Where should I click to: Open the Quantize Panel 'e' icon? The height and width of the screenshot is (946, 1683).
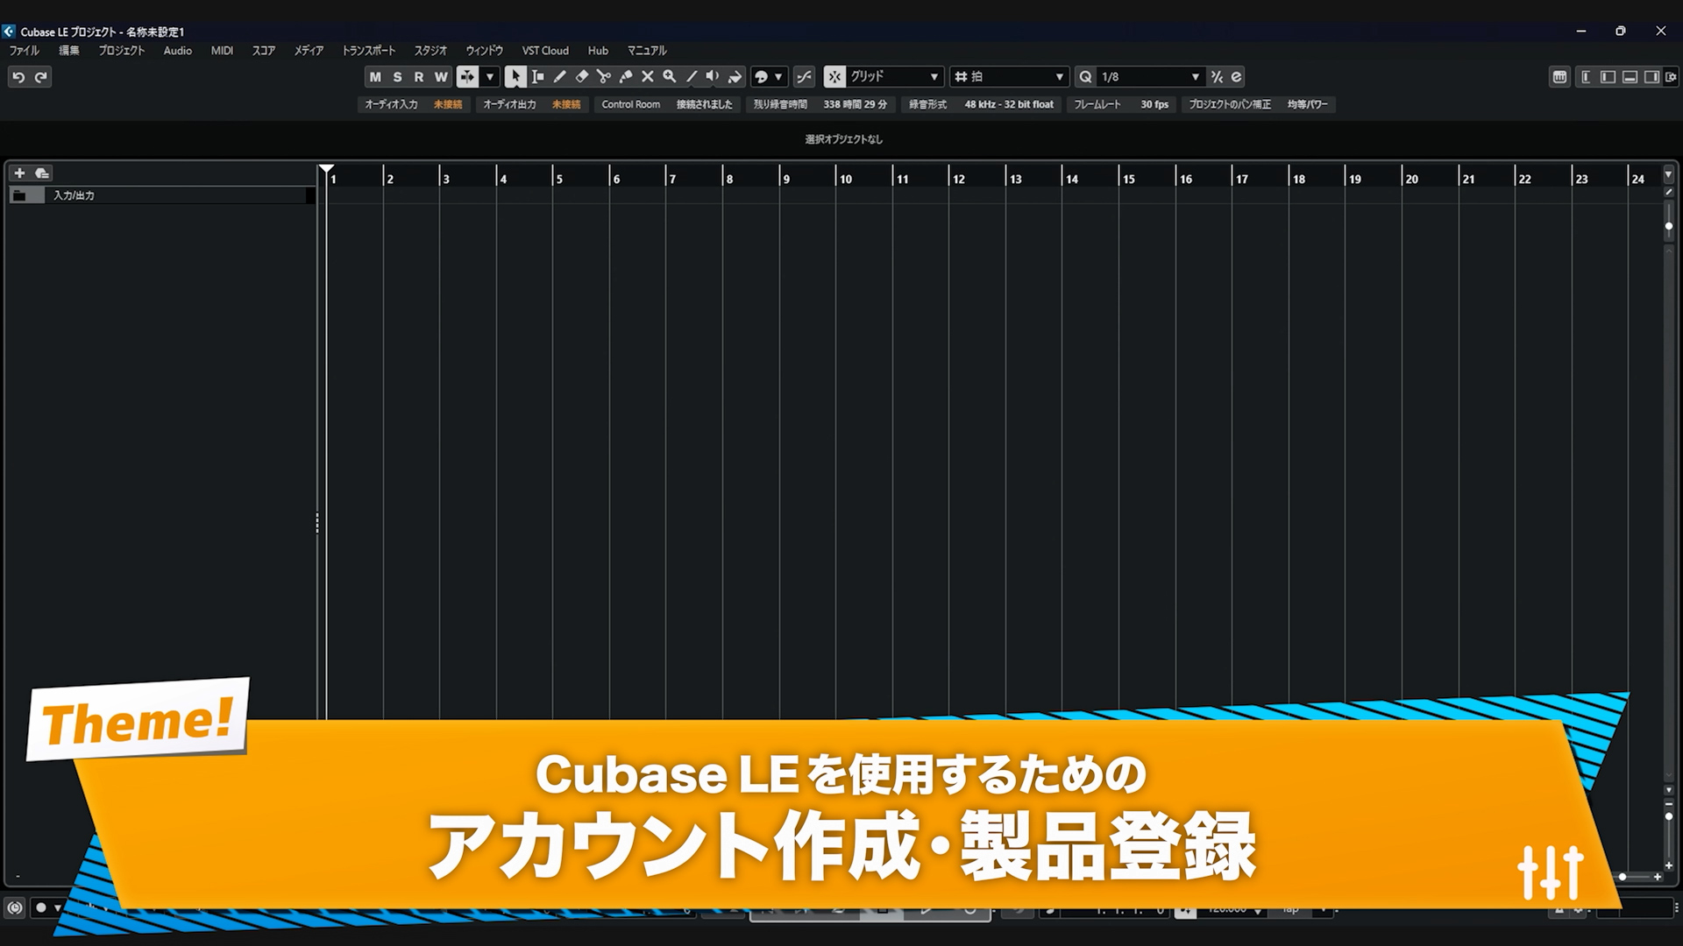pos(1236,77)
